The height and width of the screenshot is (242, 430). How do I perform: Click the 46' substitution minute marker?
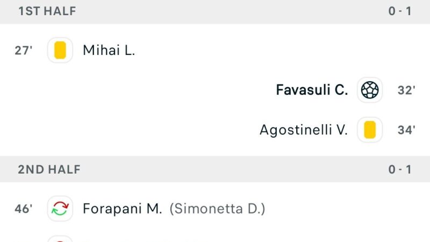pyautogui.click(x=23, y=209)
